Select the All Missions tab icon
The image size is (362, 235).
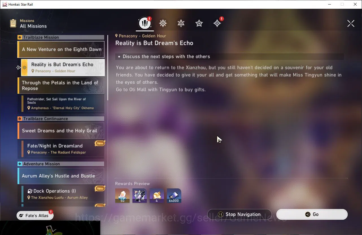(x=145, y=23)
